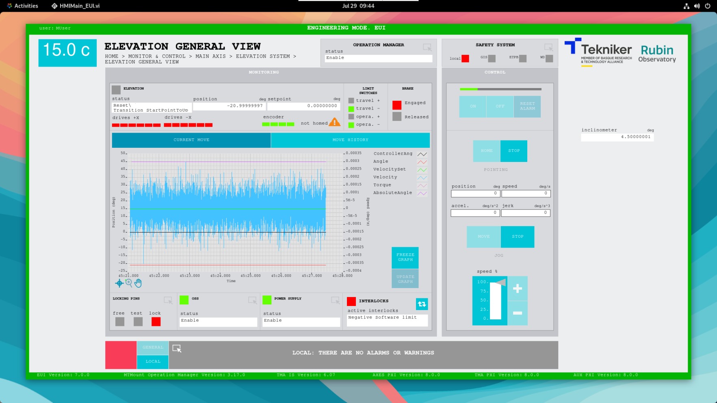Click the Stop button beside Move
The width and height of the screenshot is (717, 403).
pos(518,237)
